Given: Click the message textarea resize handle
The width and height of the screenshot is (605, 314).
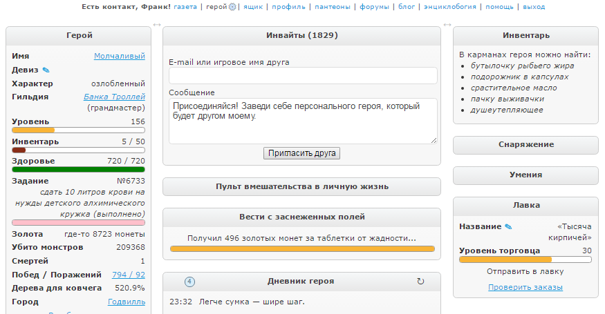Looking at the screenshot, I should pyautogui.click(x=434, y=140).
